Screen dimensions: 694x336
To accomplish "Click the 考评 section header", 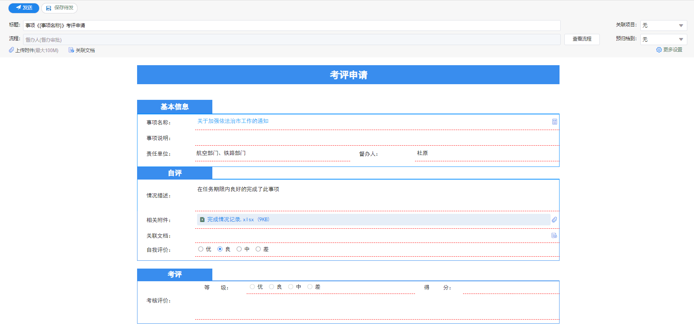I will 175,275.
